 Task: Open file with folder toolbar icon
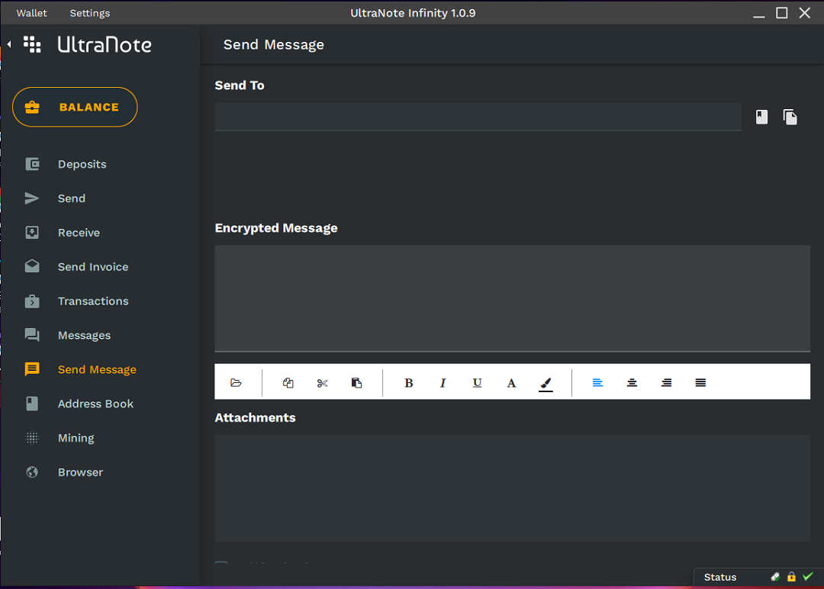click(236, 382)
